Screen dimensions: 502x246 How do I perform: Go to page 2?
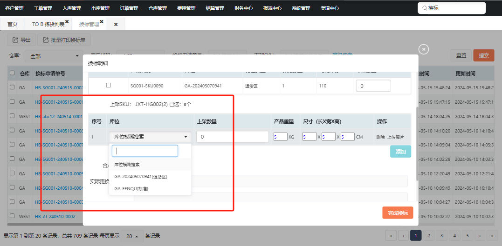428,236
